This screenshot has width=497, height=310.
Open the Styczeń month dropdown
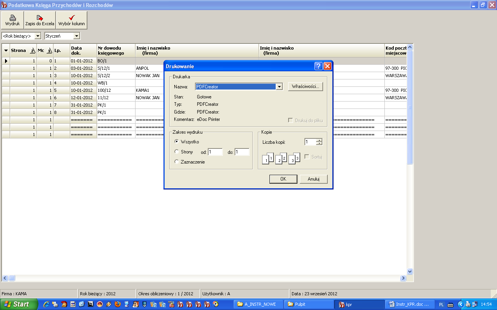tap(76, 36)
